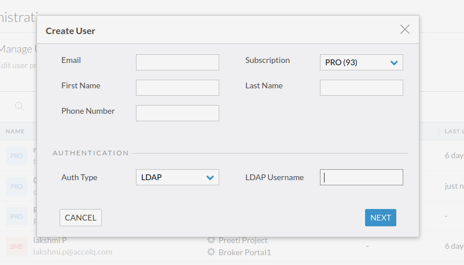The image size is (464, 265).
Task: Focus the Email input field
Action: [178, 62]
